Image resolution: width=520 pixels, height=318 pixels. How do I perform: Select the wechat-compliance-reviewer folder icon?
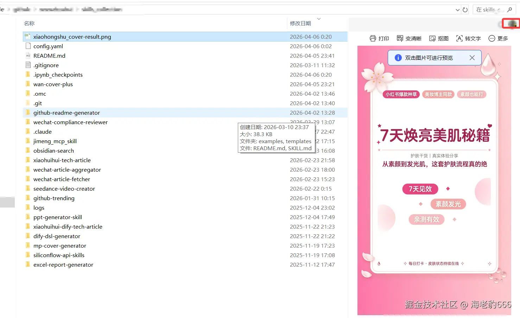[x=28, y=122]
